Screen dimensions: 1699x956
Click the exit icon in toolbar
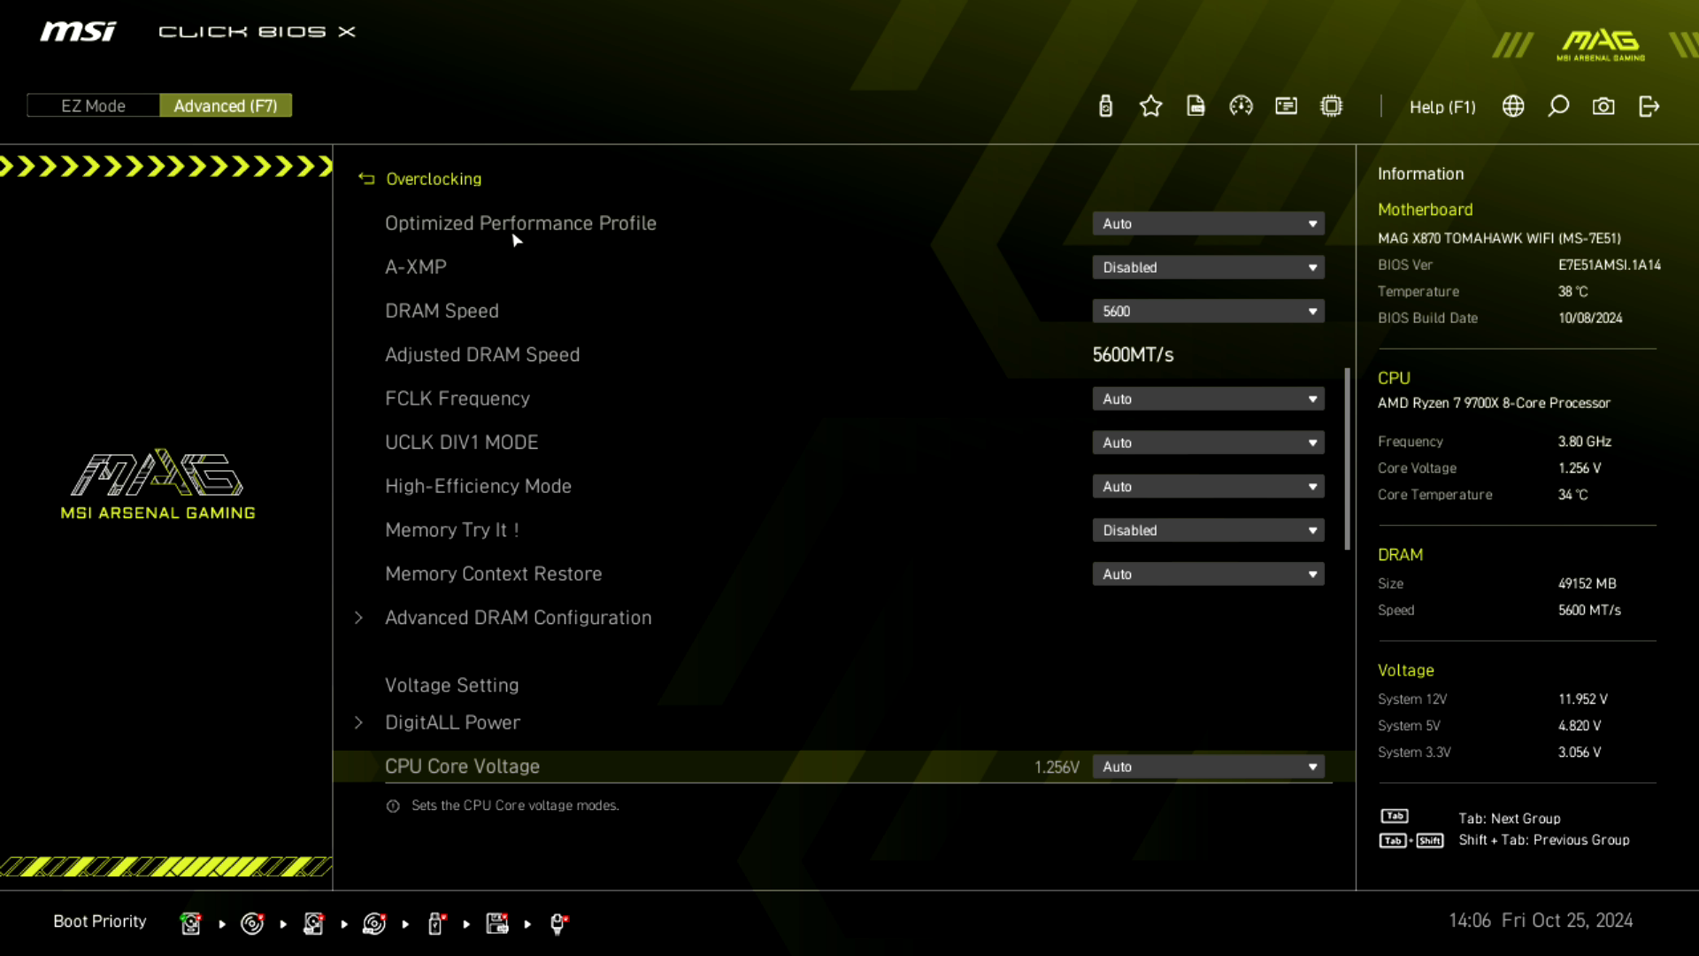pyautogui.click(x=1649, y=106)
